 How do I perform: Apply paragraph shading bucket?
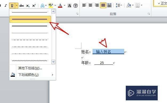[129, 5]
